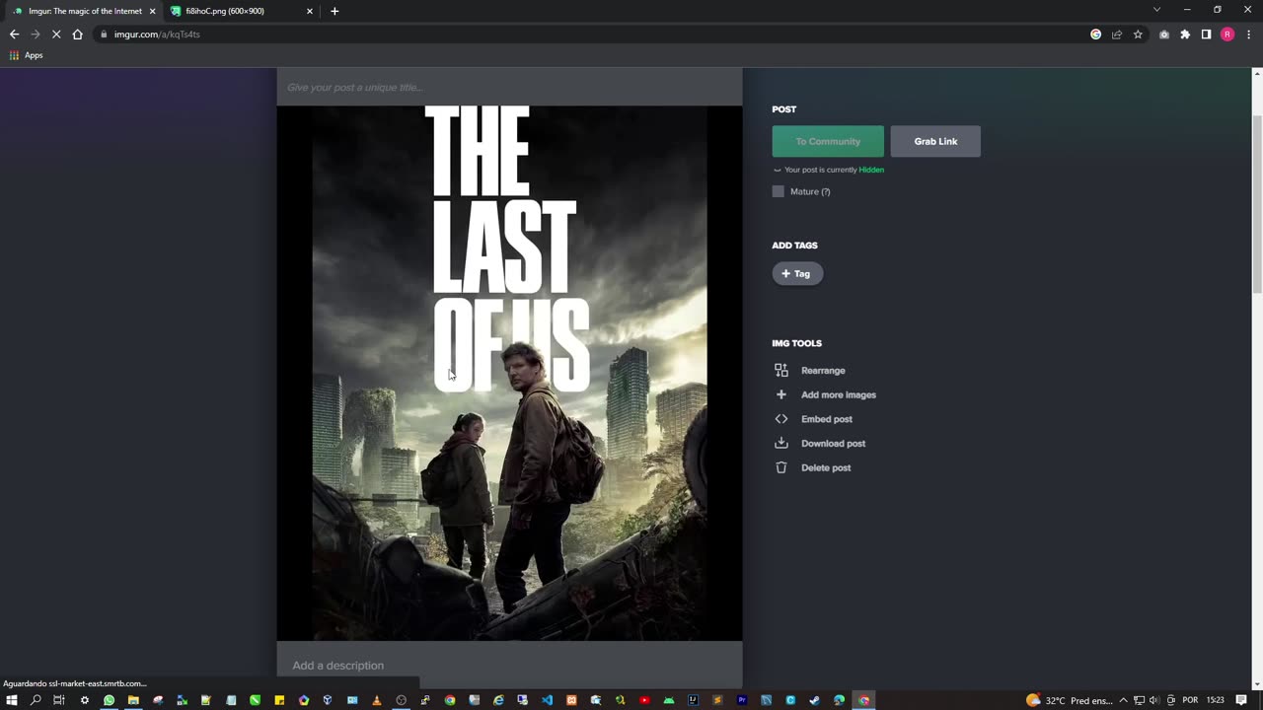Click the Download post link
The height and width of the screenshot is (710, 1263).
(x=833, y=444)
